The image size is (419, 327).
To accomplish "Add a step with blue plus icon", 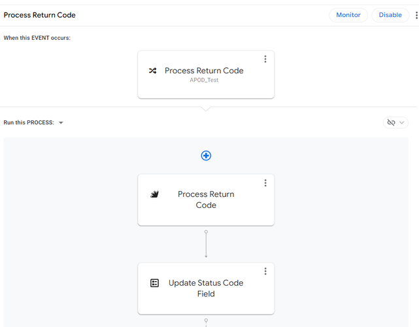I will coord(206,156).
